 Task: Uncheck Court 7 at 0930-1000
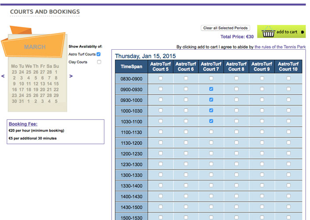coord(211,99)
